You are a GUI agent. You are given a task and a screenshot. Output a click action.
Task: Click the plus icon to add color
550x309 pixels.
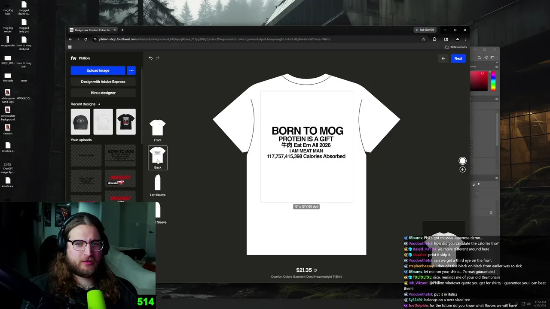[x=462, y=170]
